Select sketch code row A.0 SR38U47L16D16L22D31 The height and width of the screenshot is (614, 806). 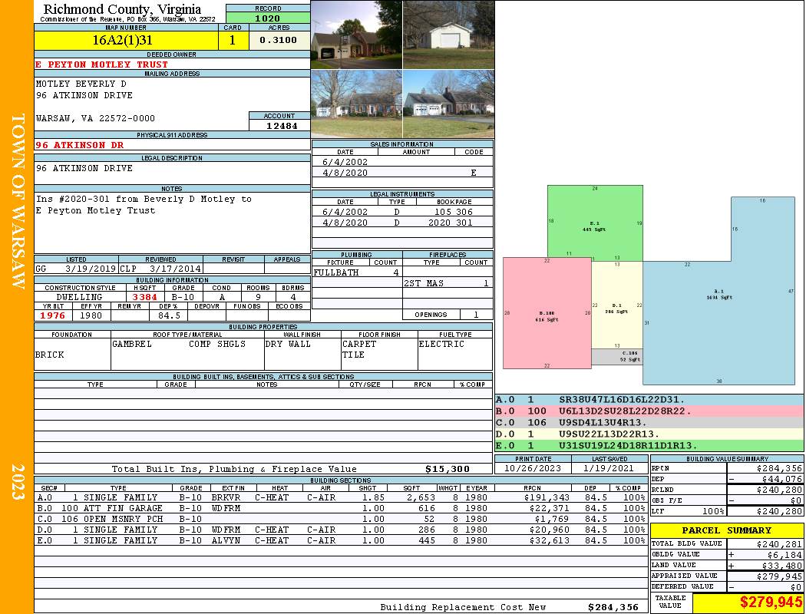(x=649, y=400)
